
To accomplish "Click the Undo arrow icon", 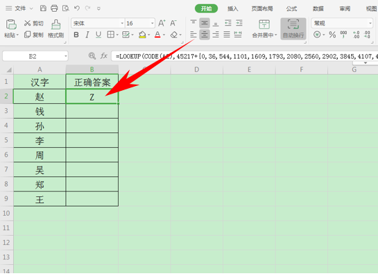I will 77,8.
